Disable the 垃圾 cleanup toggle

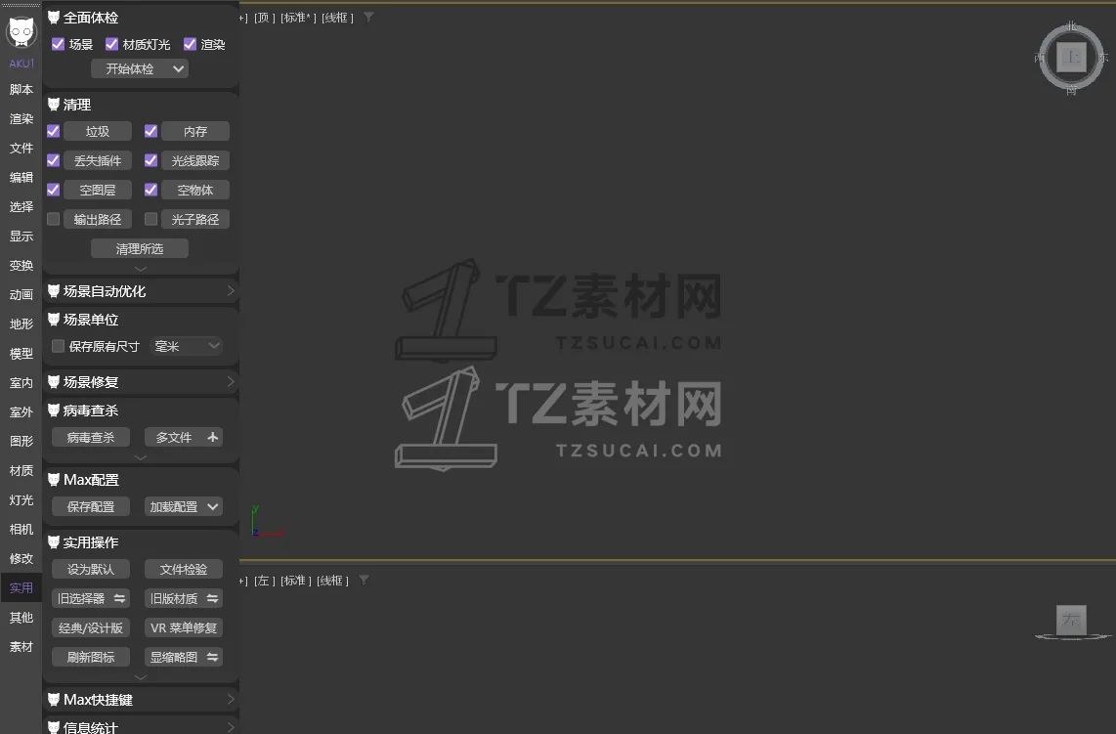point(54,130)
